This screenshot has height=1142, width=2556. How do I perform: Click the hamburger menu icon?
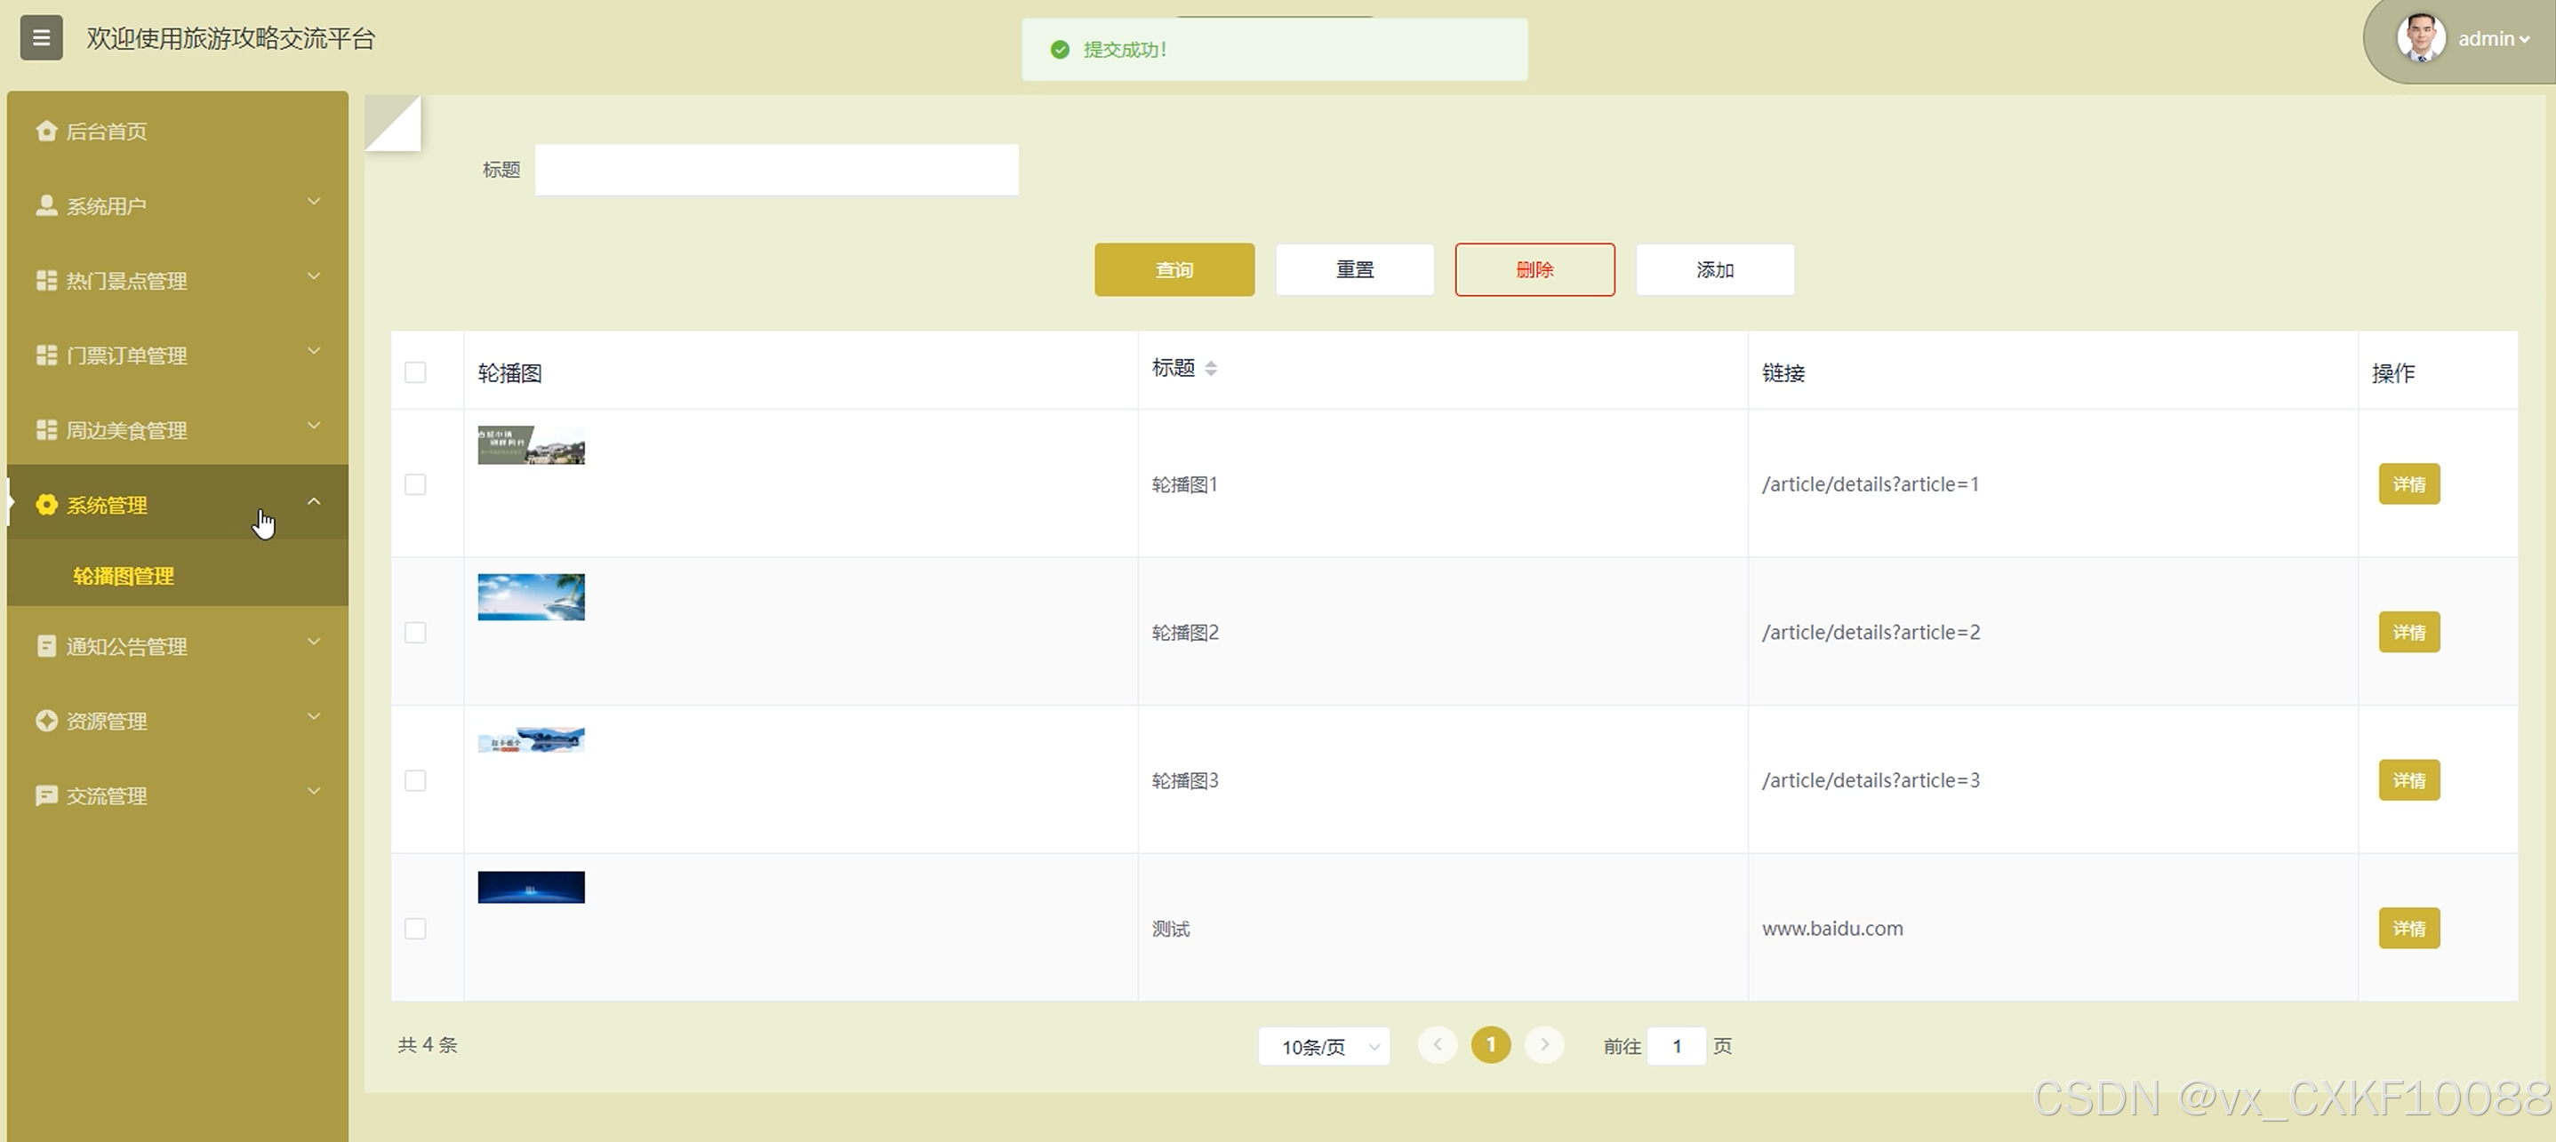point(41,37)
